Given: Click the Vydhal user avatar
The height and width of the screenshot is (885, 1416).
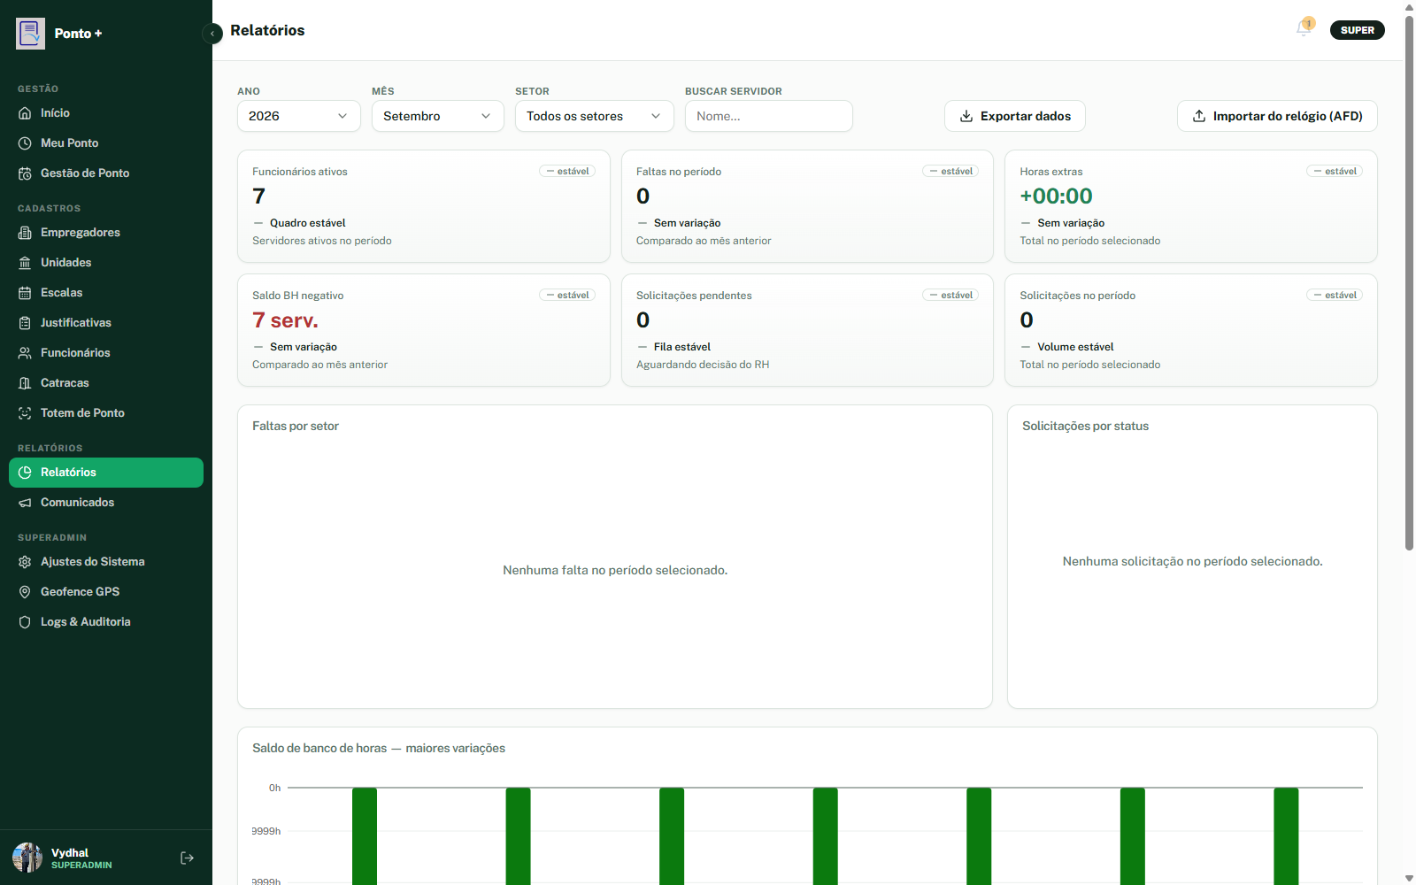Looking at the screenshot, I should (27, 858).
